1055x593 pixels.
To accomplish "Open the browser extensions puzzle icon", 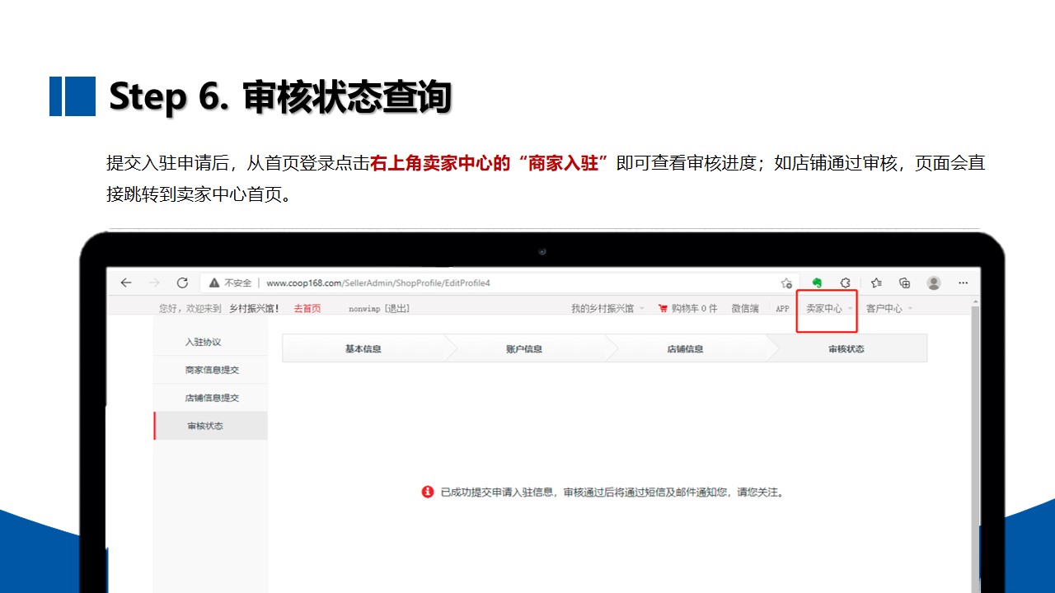I will [846, 282].
